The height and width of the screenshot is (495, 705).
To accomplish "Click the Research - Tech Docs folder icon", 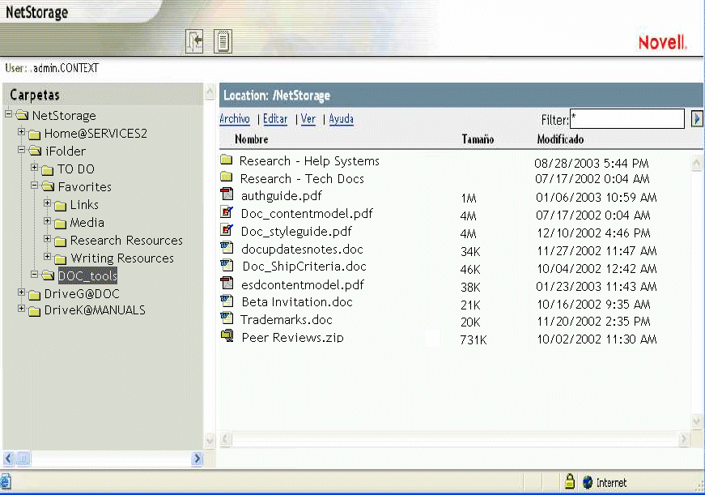I will tap(227, 177).
